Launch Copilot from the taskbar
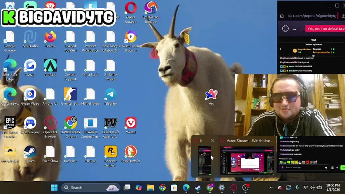Image resolution: width=345 pixels, height=194 pixels. 139,188
